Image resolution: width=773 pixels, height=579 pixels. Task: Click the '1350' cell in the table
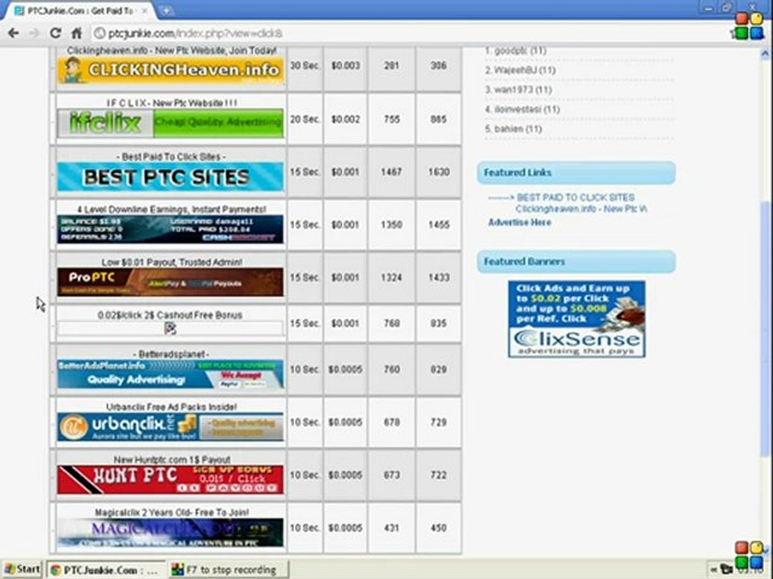pos(391,224)
